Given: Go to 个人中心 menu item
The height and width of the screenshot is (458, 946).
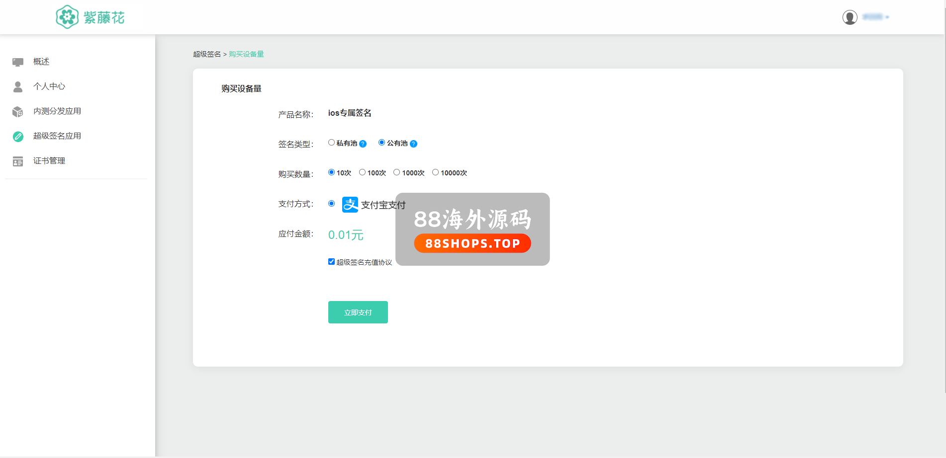Looking at the screenshot, I should (49, 86).
